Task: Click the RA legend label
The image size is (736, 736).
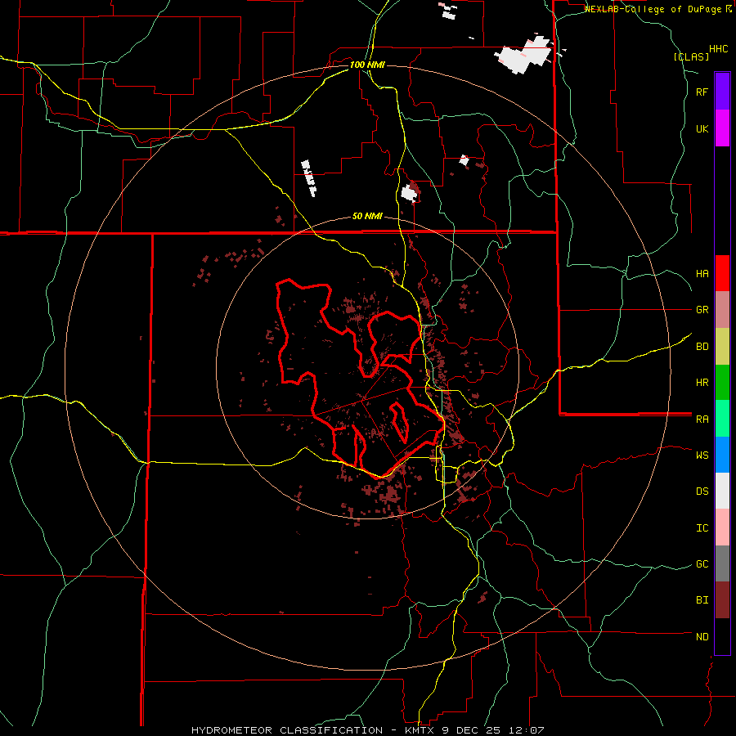Action: 702,420
